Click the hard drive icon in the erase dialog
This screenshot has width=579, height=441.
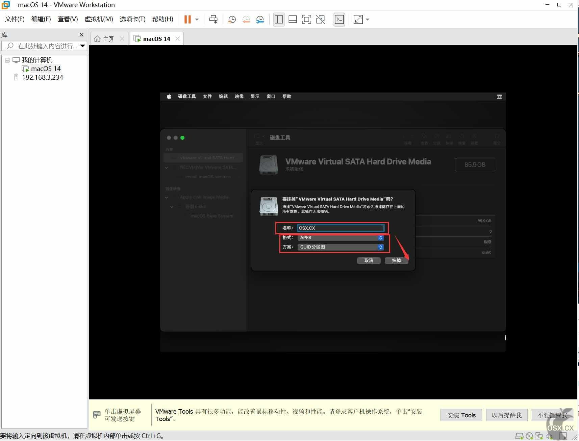[x=269, y=206]
